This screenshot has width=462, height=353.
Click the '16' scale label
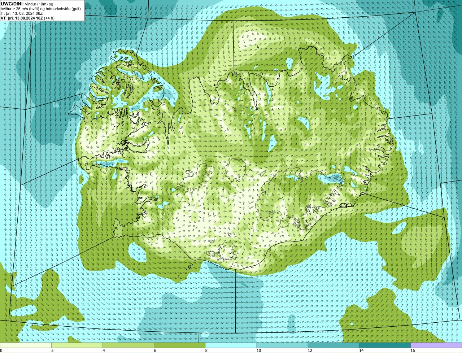click(x=413, y=350)
